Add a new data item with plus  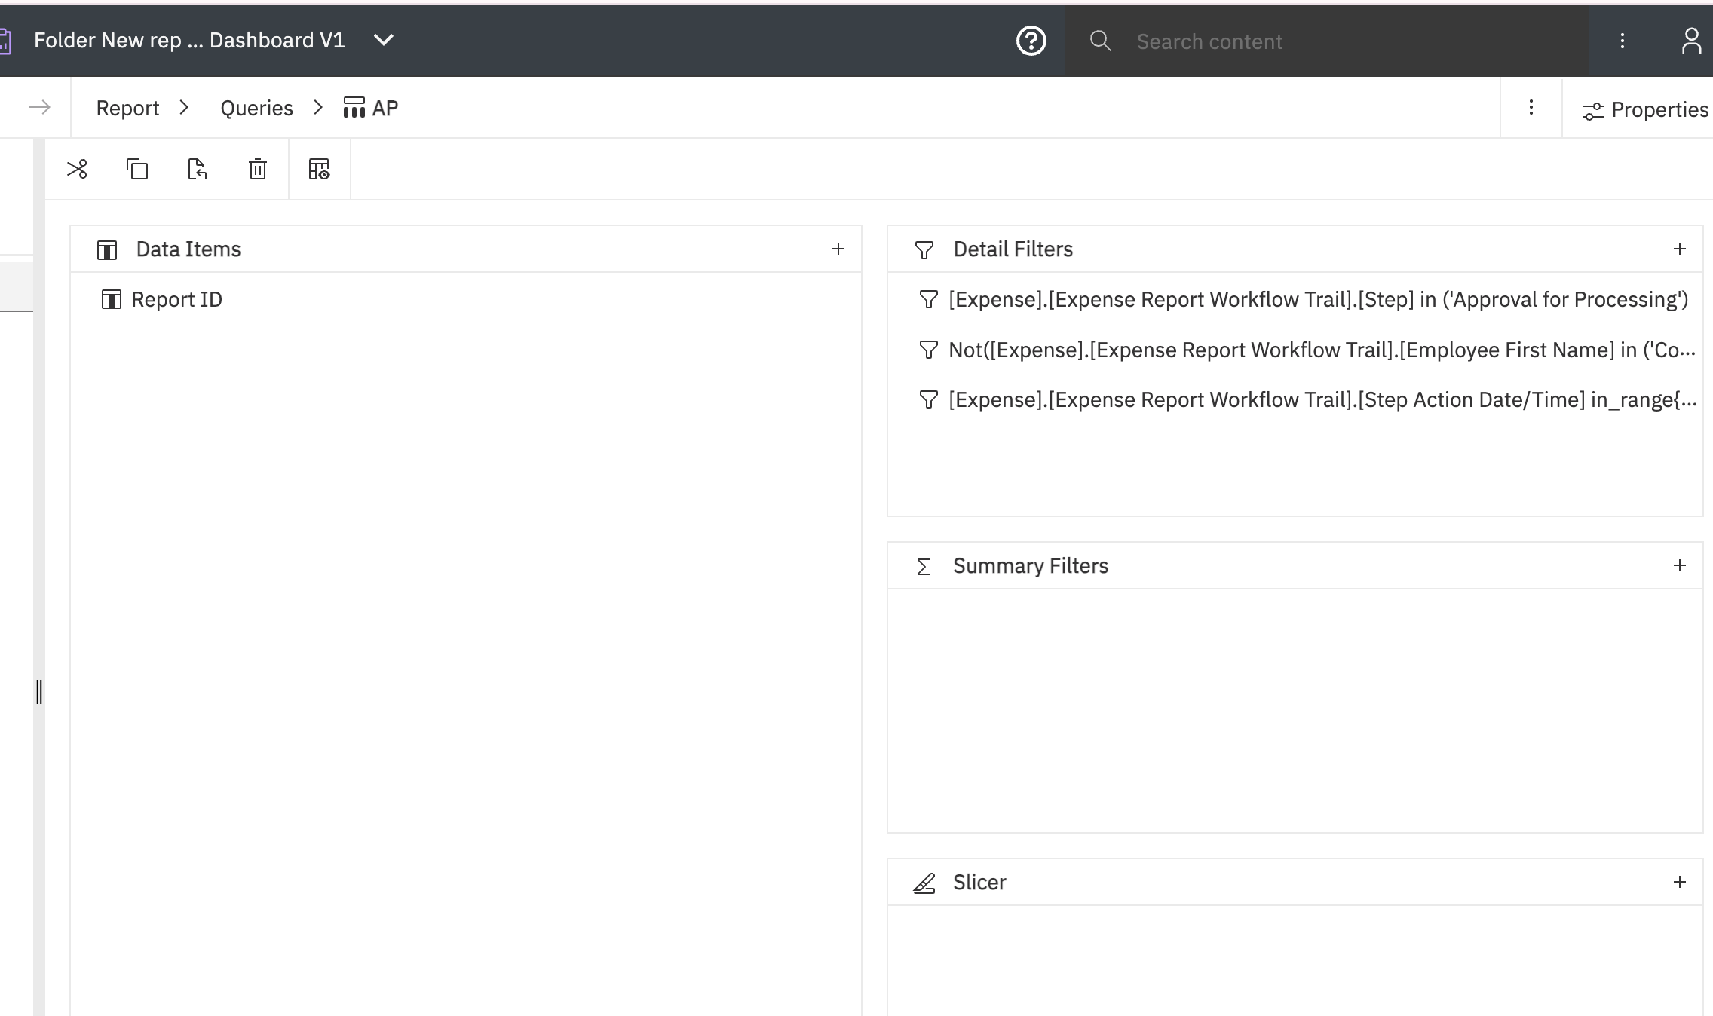(838, 249)
